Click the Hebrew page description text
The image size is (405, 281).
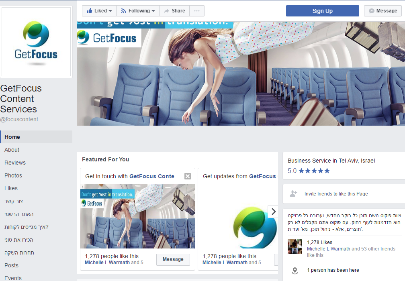(x=345, y=222)
